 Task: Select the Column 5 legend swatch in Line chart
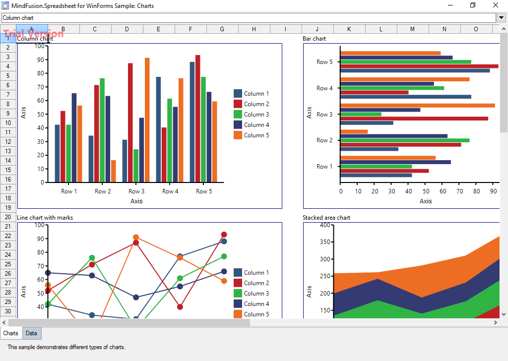pyautogui.click(x=237, y=314)
